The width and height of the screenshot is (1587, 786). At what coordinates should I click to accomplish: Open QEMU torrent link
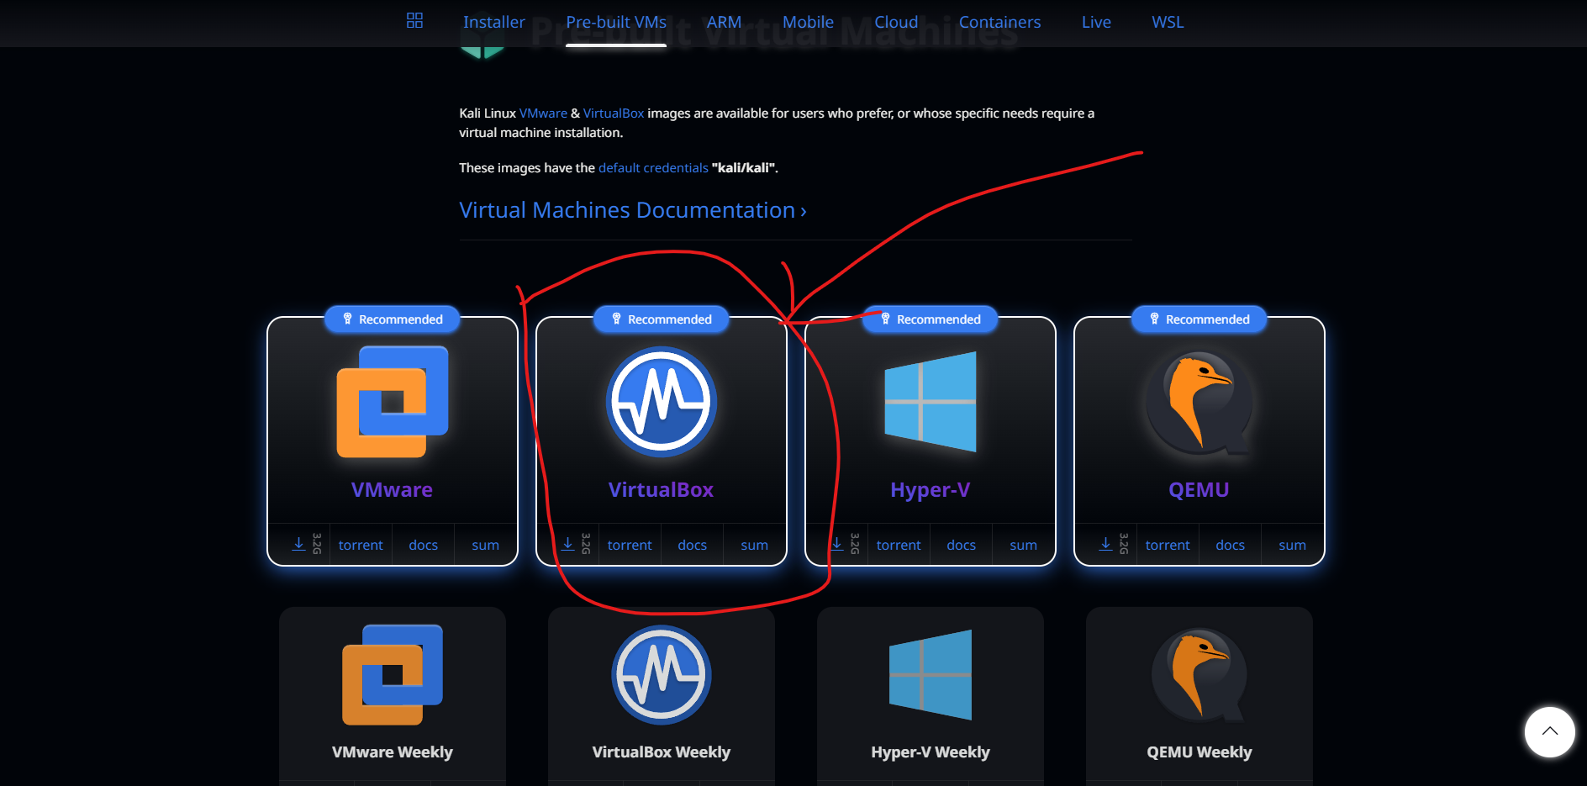tap(1168, 545)
